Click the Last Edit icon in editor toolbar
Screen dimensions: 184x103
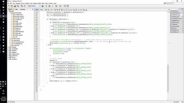coord(46,10)
